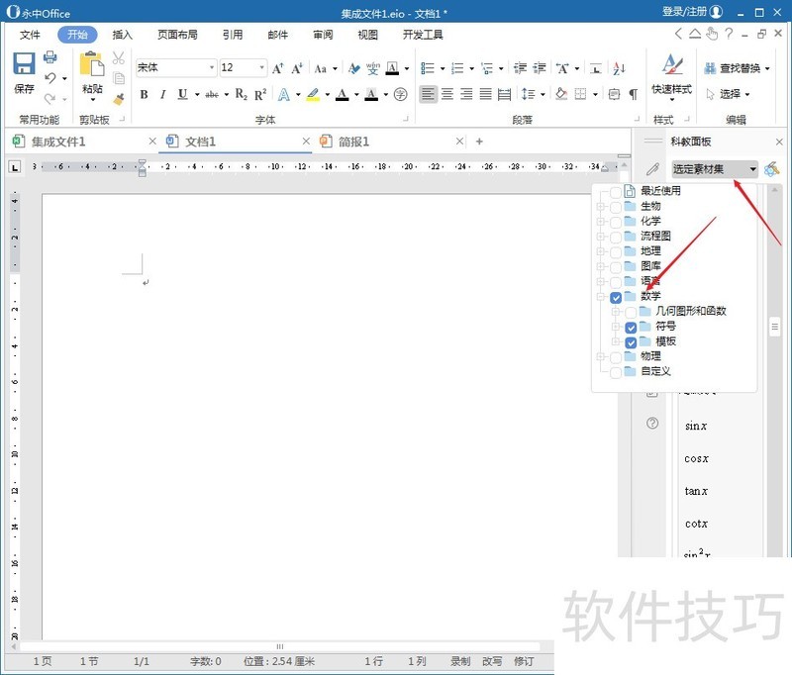The image size is (792, 675).
Task: Insert the tanx formula item
Action: point(696,491)
